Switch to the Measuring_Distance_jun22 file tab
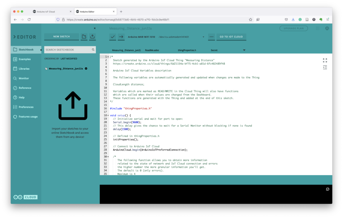Image resolution: width=343 pixels, height=218 pixels. [126, 50]
